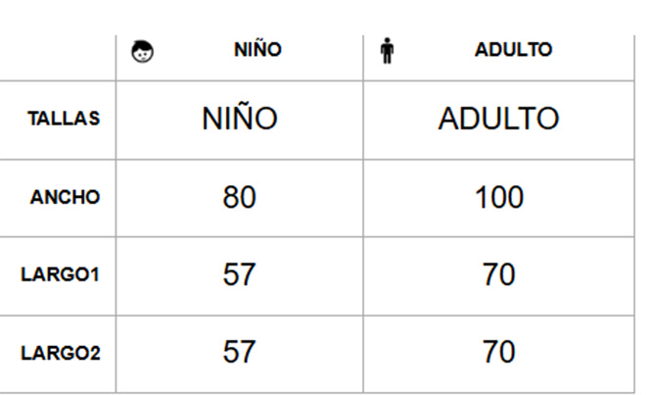Click the LARGO2 row label
The height and width of the screenshot is (395, 652).
click(61, 353)
